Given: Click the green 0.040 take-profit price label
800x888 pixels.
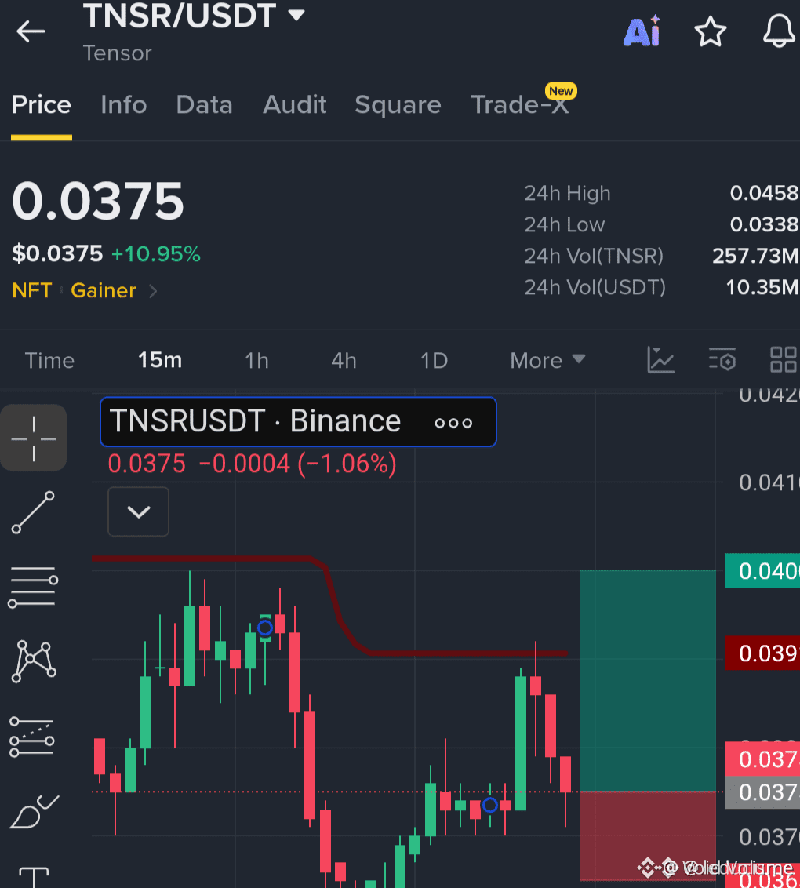Looking at the screenshot, I should (762, 571).
